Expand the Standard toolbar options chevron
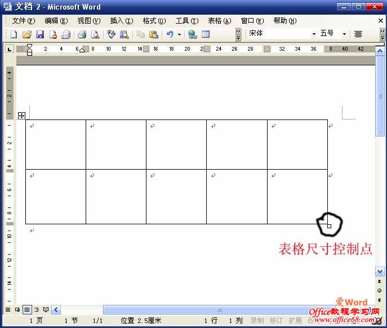The image size is (387, 328). (x=238, y=34)
